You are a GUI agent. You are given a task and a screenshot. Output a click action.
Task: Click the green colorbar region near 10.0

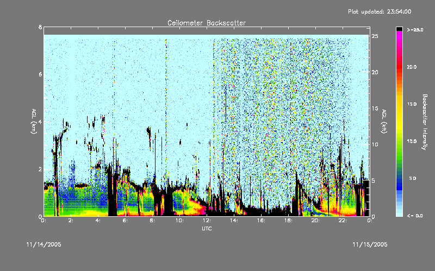click(399, 141)
